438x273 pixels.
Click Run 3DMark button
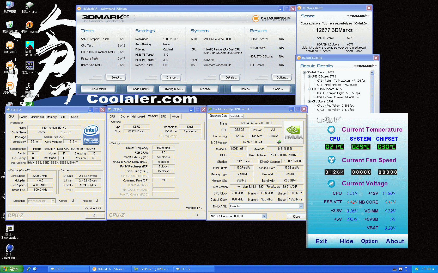click(98, 89)
